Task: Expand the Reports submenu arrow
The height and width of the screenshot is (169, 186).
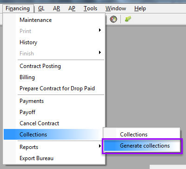Action: coord(100,146)
